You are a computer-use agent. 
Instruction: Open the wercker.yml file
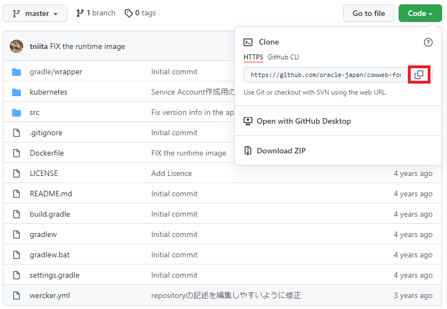click(49, 295)
